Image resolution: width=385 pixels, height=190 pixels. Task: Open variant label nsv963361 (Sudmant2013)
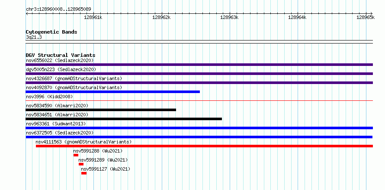coord(56,124)
